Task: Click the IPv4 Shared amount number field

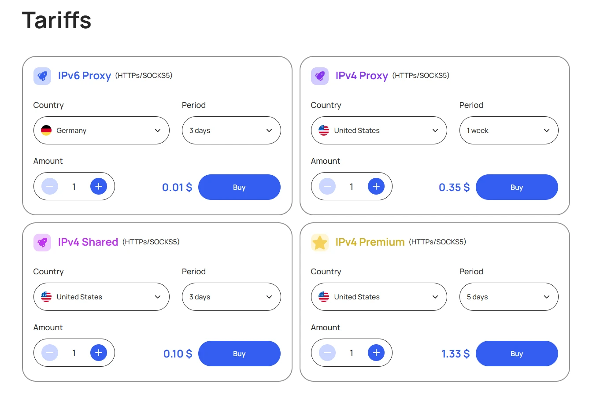Action: [74, 353]
